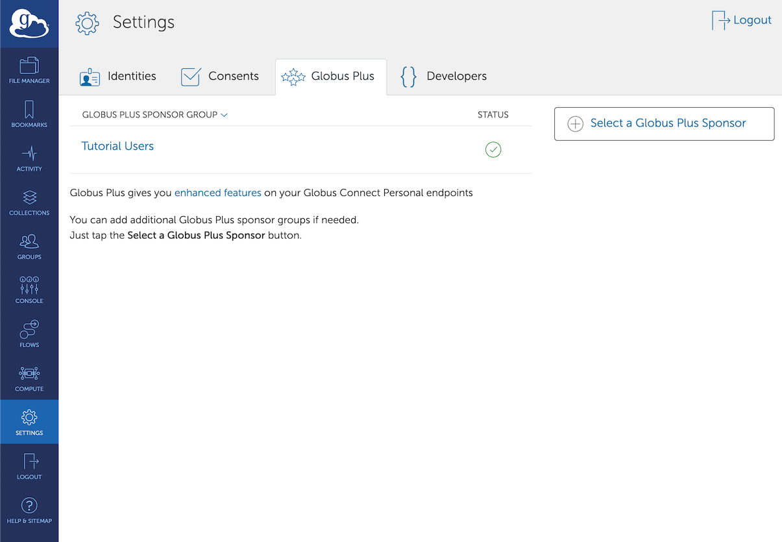Viewport: 782px width, 542px height.
Task: Click the Settings page title text
Action: click(143, 22)
